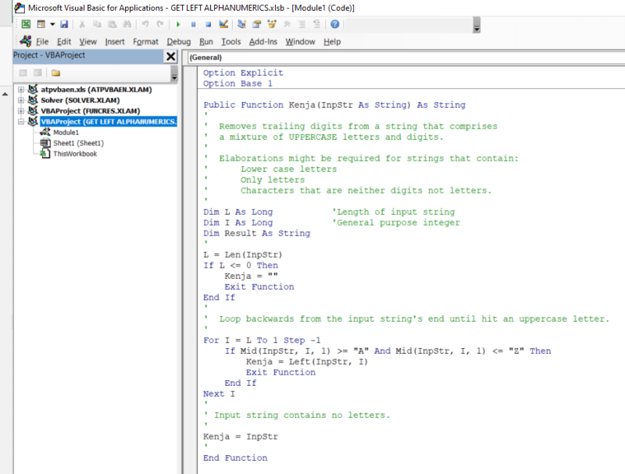Screen dimensions: 625x474
Task: Click the Paste clipboard icon
Action: [112, 24]
